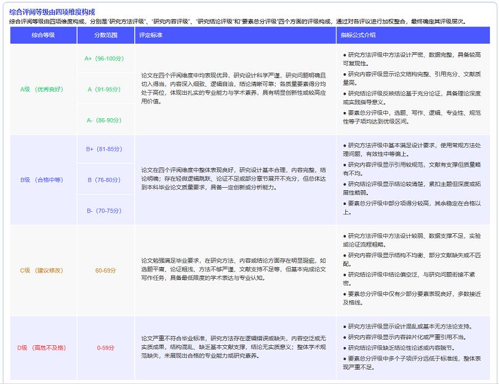Click the A+（96-100分）score range
Viewport: 499px width, 384px height.
105,58
